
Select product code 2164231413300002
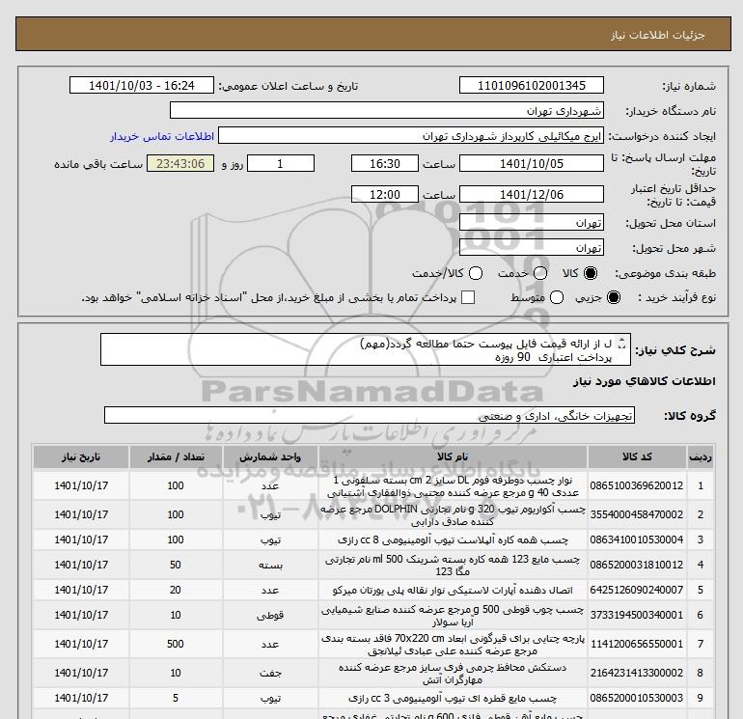click(637, 673)
